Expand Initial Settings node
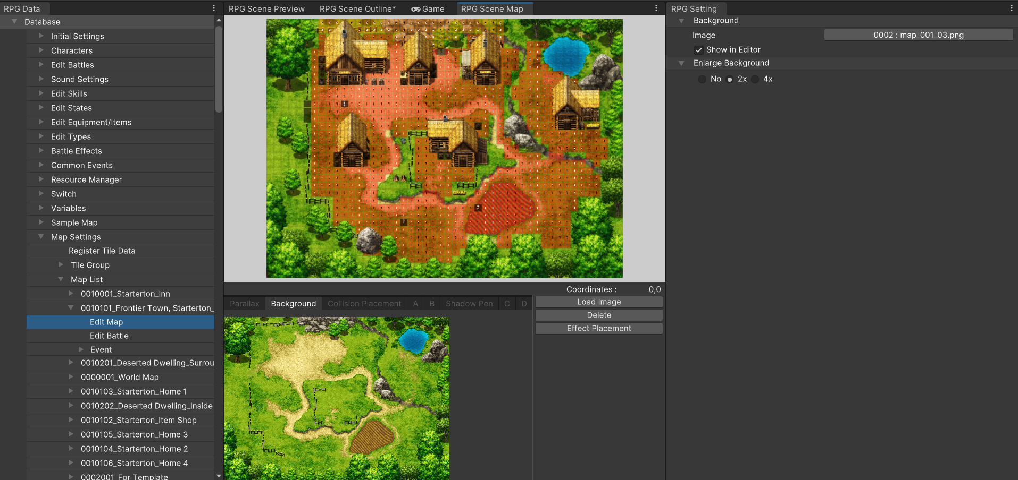 (x=41, y=36)
